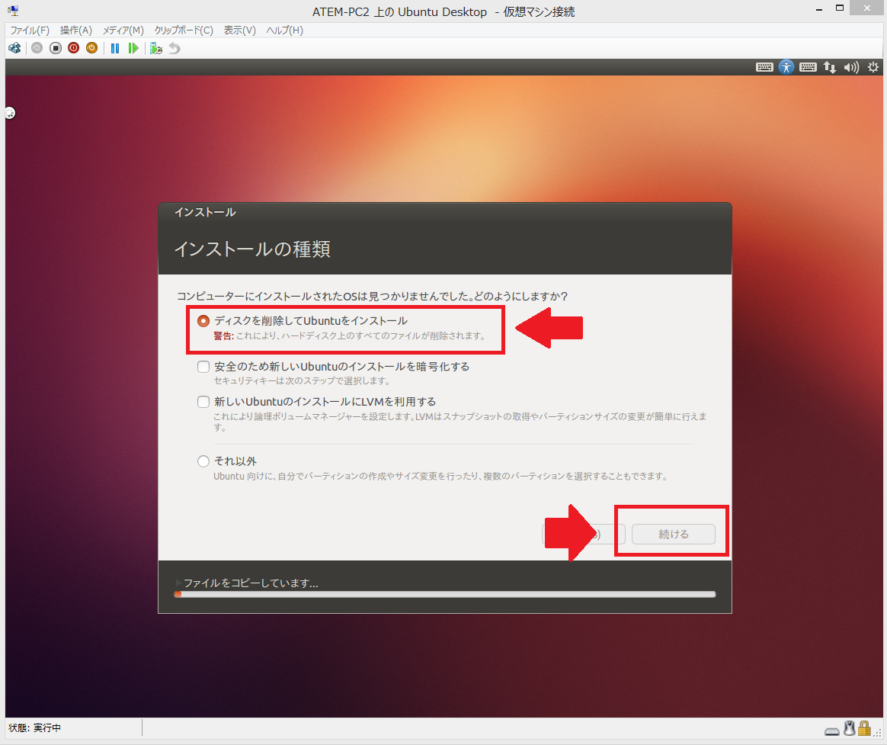The image size is (887, 745).
Task: Turn off the VM with the black stop icon
Action: coord(56,48)
